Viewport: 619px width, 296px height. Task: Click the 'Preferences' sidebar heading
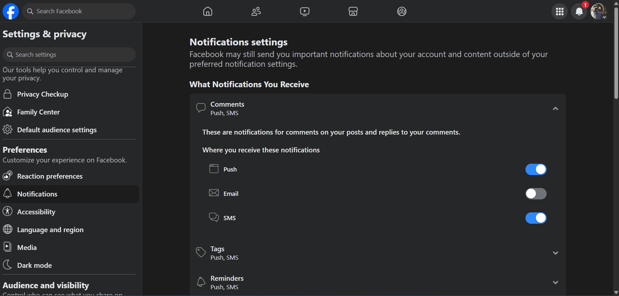[x=25, y=150]
